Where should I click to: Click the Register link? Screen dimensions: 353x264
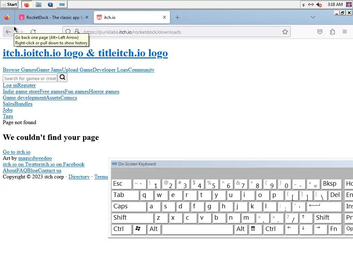[x=27, y=85]
